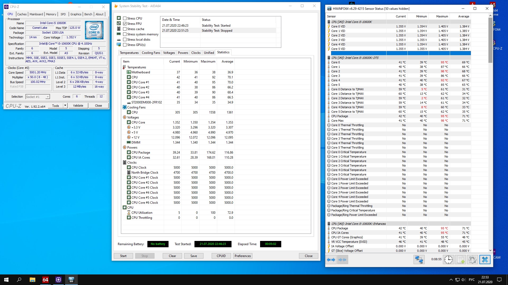Screen dimensions: 508x285
Task: Open the CPU-Z Tools dropdown arrow
Action: click(65, 106)
